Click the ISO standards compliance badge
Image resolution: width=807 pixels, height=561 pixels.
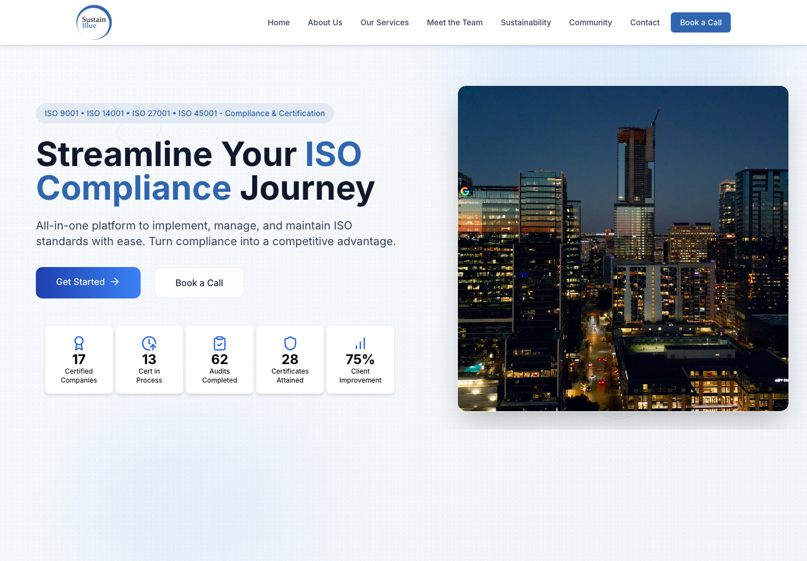tap(185, 113)
